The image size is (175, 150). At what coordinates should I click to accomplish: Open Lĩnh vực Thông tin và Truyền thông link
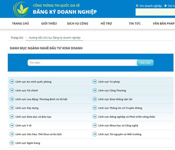click(120, 108)
